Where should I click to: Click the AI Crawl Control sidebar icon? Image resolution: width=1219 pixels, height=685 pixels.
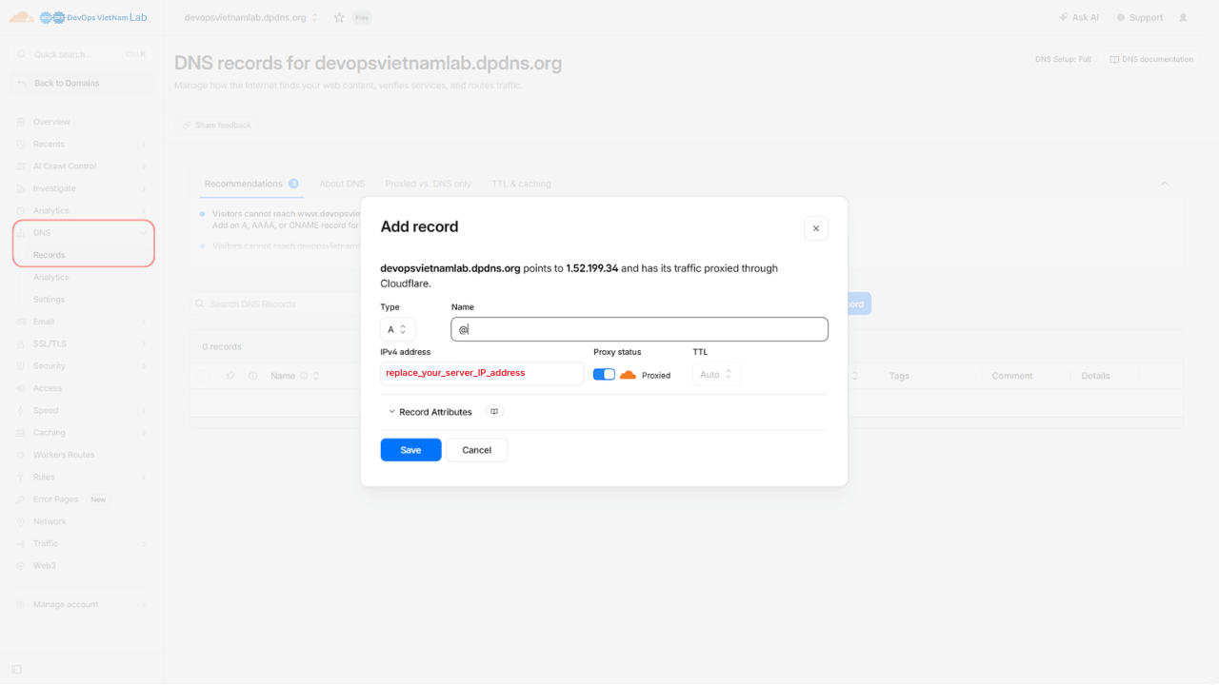[21, 166]
